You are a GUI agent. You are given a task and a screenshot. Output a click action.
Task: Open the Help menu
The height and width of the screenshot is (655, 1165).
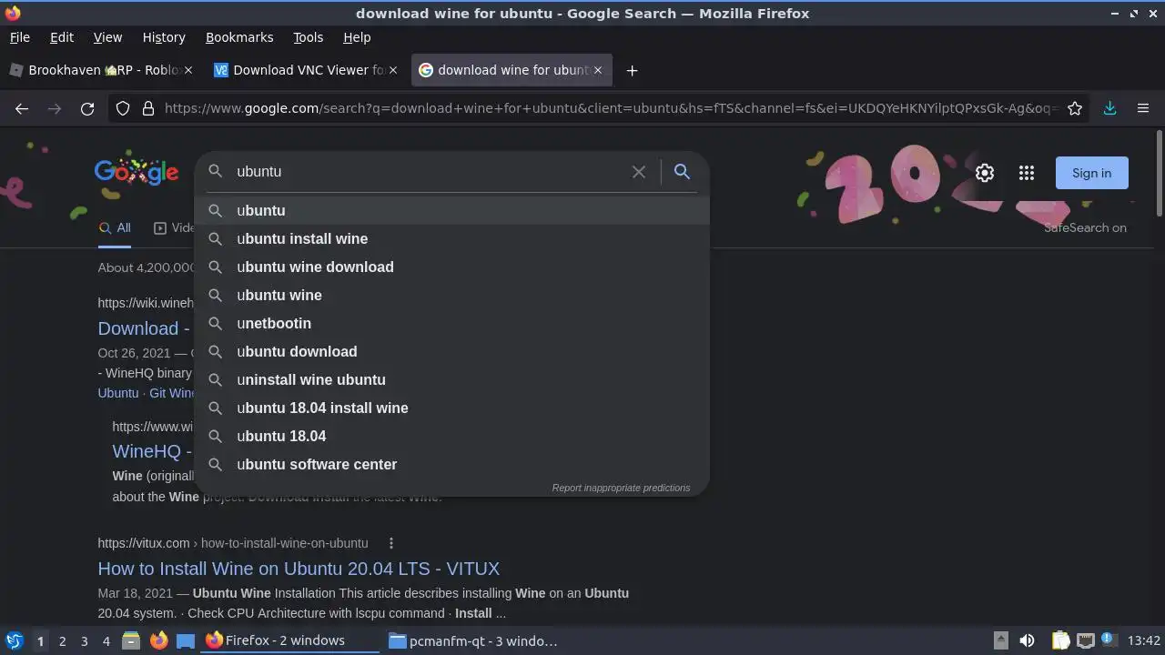point(357,37)
